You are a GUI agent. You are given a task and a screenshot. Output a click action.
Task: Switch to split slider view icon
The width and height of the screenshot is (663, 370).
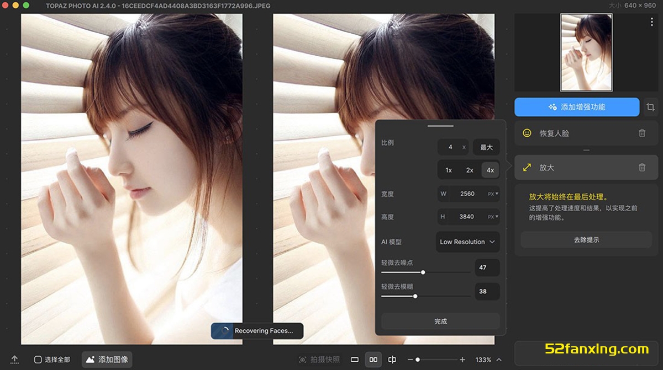392,360
